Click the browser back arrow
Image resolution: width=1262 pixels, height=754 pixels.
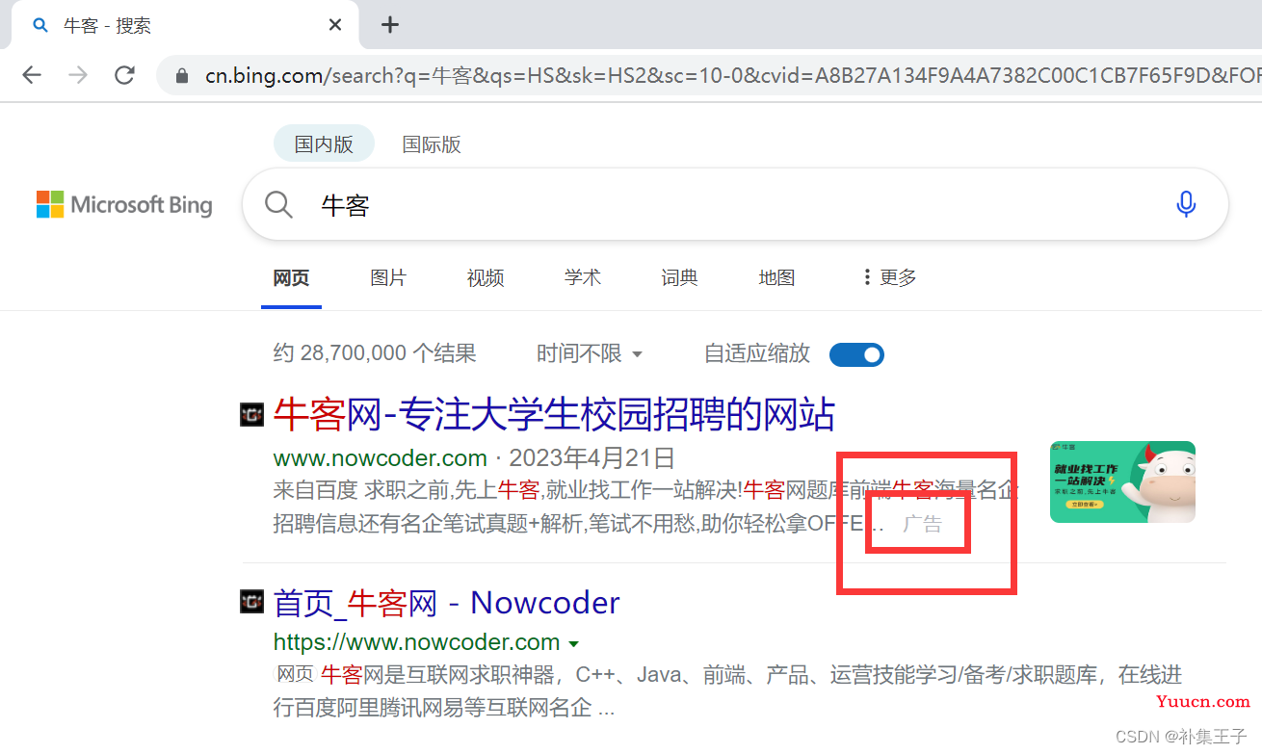click(32, 75)
